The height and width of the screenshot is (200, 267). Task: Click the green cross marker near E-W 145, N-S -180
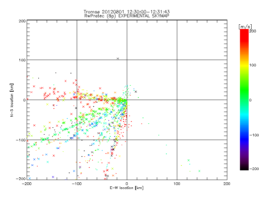tap(199, 171)
